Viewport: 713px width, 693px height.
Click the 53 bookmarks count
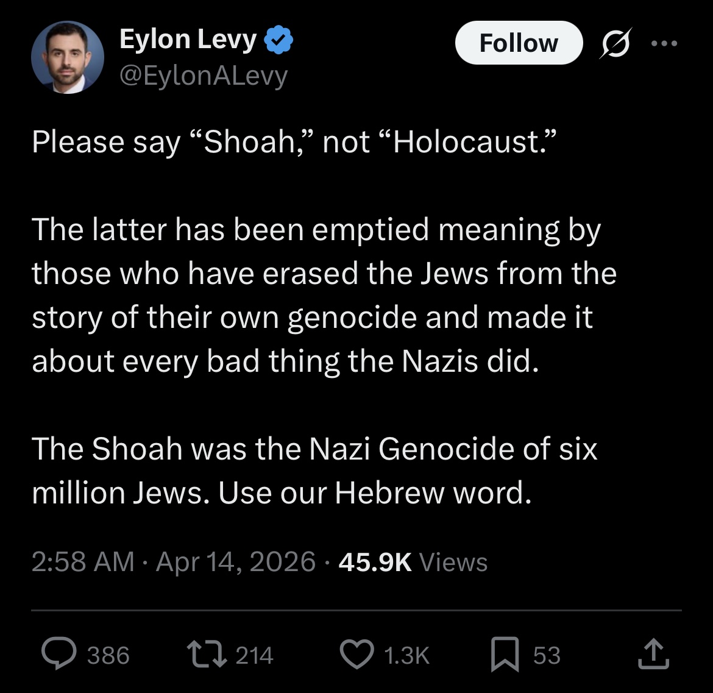547,655
